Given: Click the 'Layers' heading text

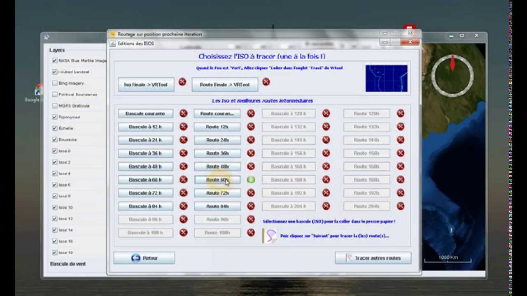Looking at the screenshot, I should 57,50.
